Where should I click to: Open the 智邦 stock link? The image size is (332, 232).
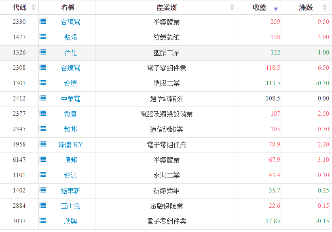coord(70,130)
